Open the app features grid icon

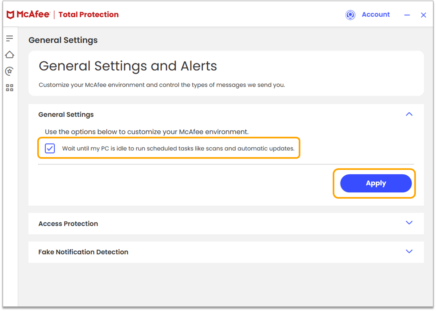[x=10, y=87]
